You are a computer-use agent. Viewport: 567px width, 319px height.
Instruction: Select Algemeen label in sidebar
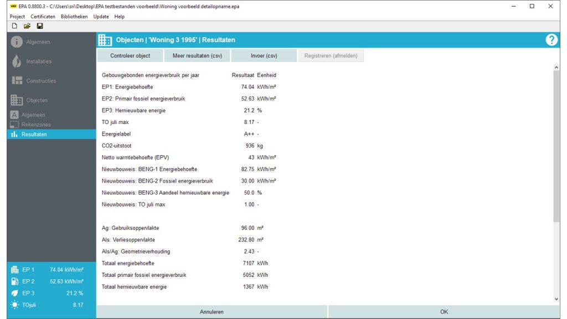tap(38, 42)
